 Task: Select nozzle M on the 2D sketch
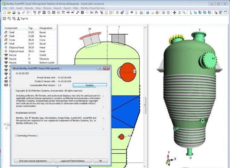[x=91, y=40]
